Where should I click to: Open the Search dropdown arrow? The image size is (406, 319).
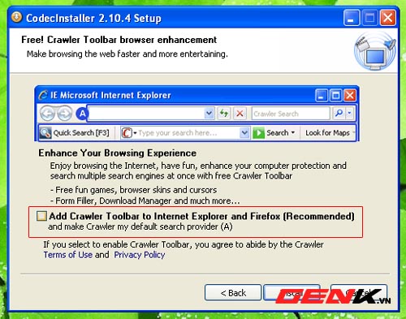click(x=293, y=133)
